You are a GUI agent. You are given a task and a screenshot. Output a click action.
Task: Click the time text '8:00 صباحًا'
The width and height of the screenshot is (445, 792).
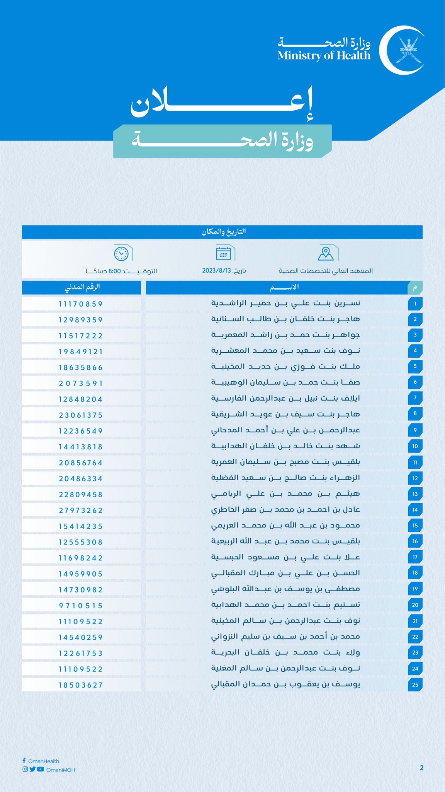pyautogui.click(x=104, y=271)
